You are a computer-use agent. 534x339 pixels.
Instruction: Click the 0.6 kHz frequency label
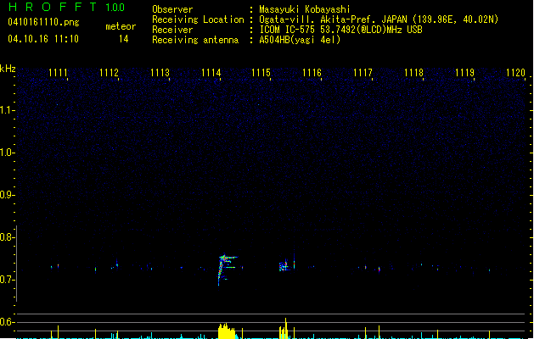point(7,322)
